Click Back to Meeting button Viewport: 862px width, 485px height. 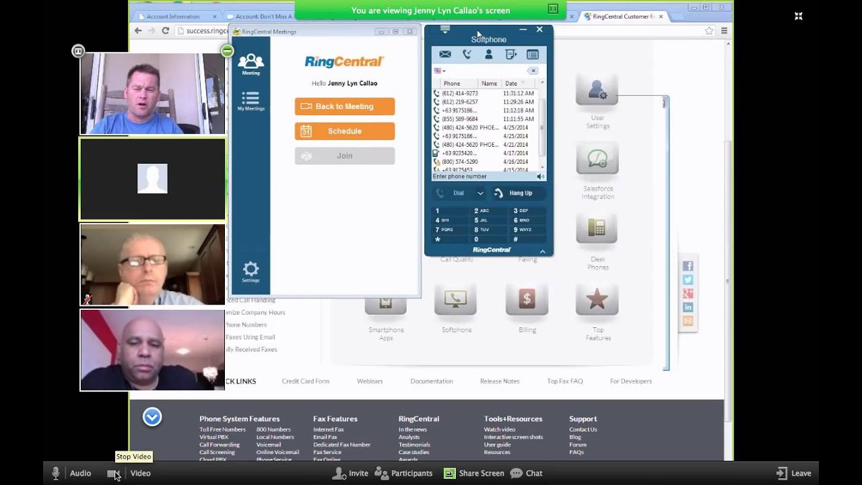click(345, 106)
